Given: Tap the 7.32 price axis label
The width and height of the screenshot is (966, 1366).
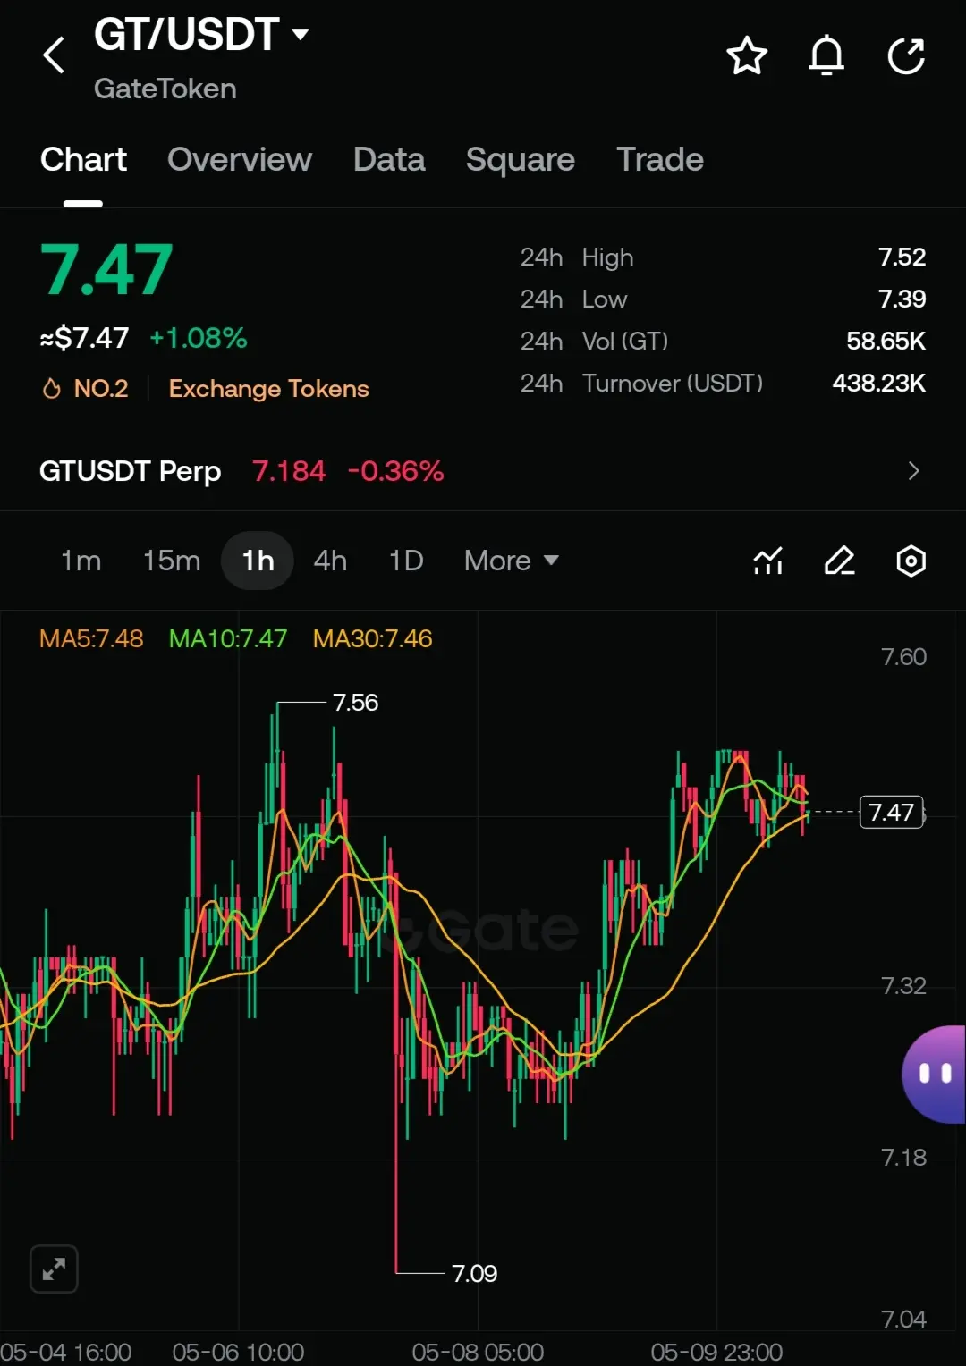Looking at the screenshot, I should click(903, 986).
